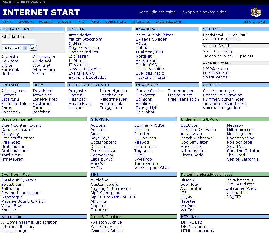269x233 pixels.
Task: Click the AltaVista search link
Action: [x=9, y=57]
